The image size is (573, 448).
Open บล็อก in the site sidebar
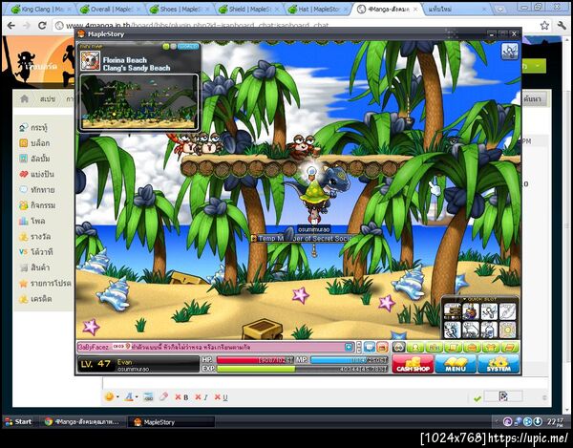click(x=34, y=143)
